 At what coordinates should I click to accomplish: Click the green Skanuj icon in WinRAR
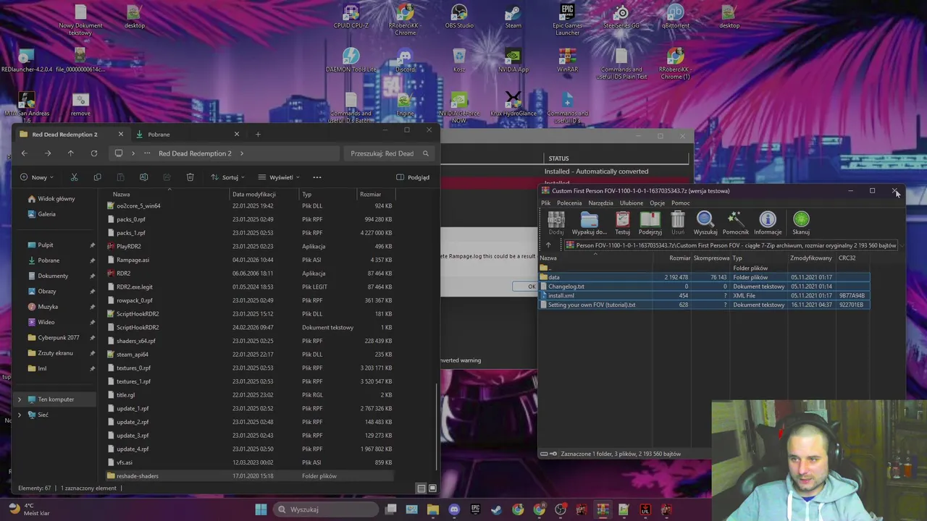[801, 222]
